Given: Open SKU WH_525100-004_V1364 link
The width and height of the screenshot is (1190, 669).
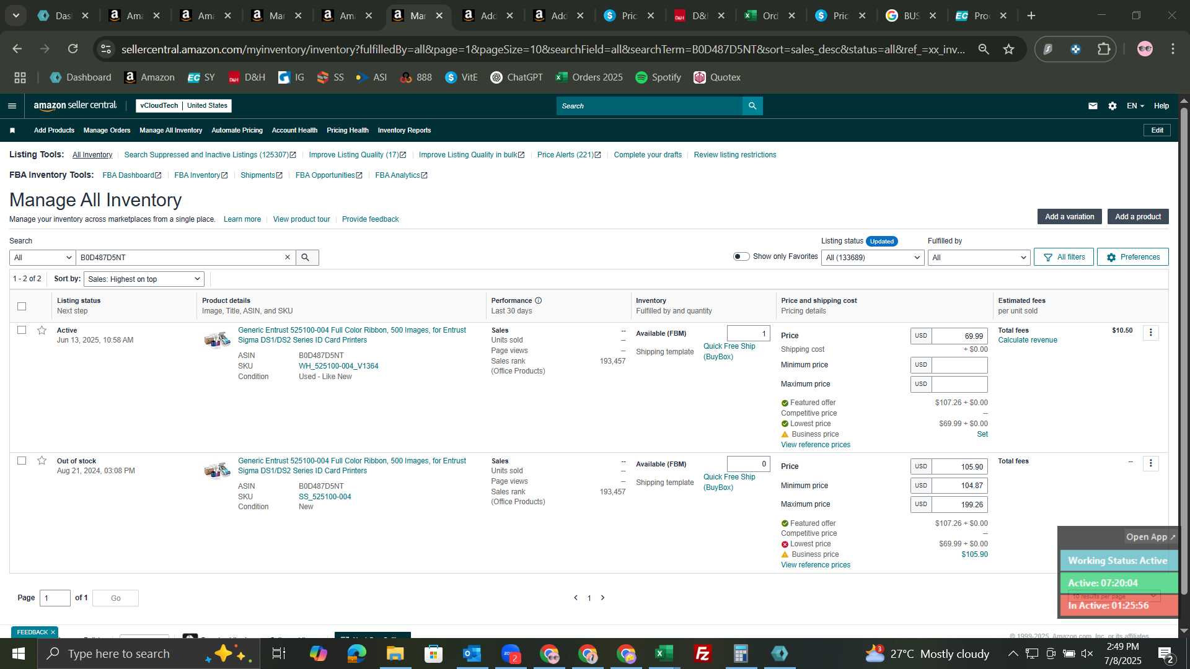Looking at the screenshot, I should (x=338, y=366).
